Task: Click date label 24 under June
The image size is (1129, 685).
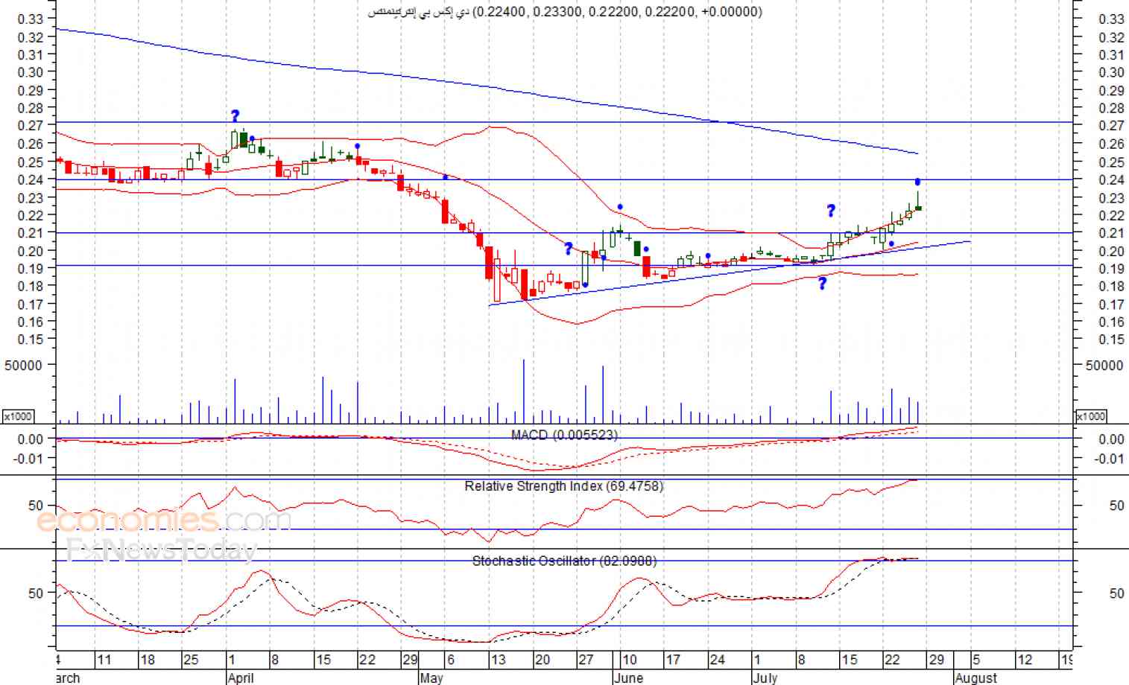Action: coord(717,660)
